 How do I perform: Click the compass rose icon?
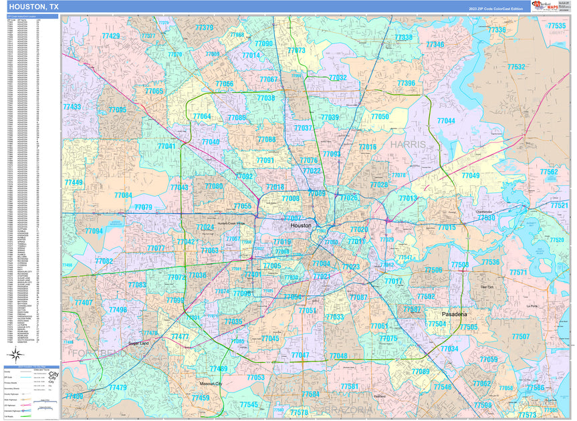coord(15,354)
